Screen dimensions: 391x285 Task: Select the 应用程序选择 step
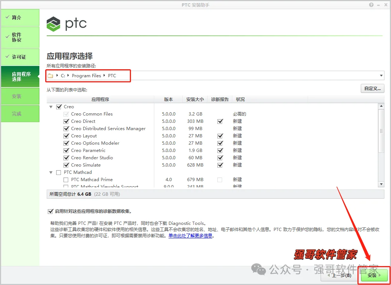[20, 77]
